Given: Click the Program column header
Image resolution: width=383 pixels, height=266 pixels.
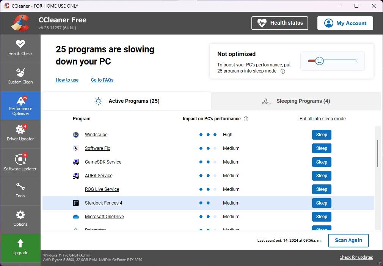Looking at the screenshot, I should coord(82,119).
